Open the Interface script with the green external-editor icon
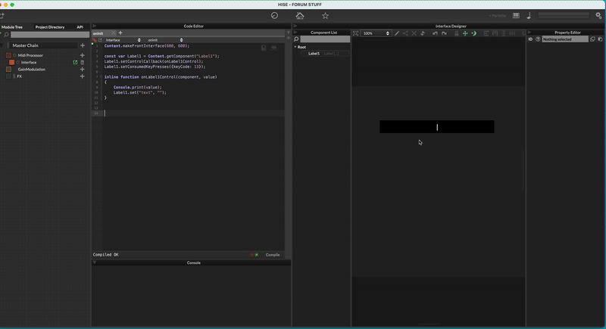The height and width of the screenshot is (329, 606). pos(75,62)
